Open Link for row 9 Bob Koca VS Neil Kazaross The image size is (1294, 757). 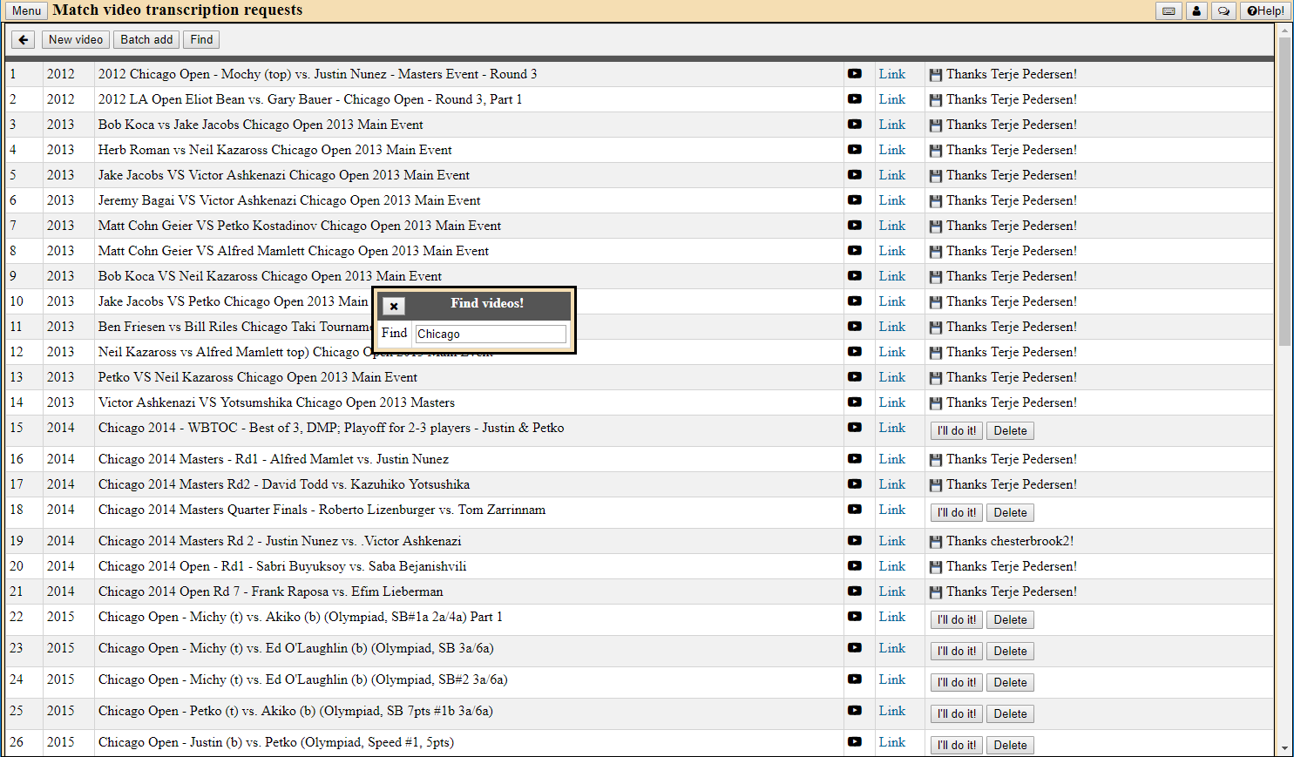pyautogui.click(x=891, y=276)
